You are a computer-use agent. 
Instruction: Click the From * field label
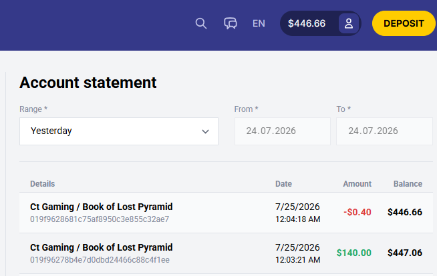[x=247, y=109]
